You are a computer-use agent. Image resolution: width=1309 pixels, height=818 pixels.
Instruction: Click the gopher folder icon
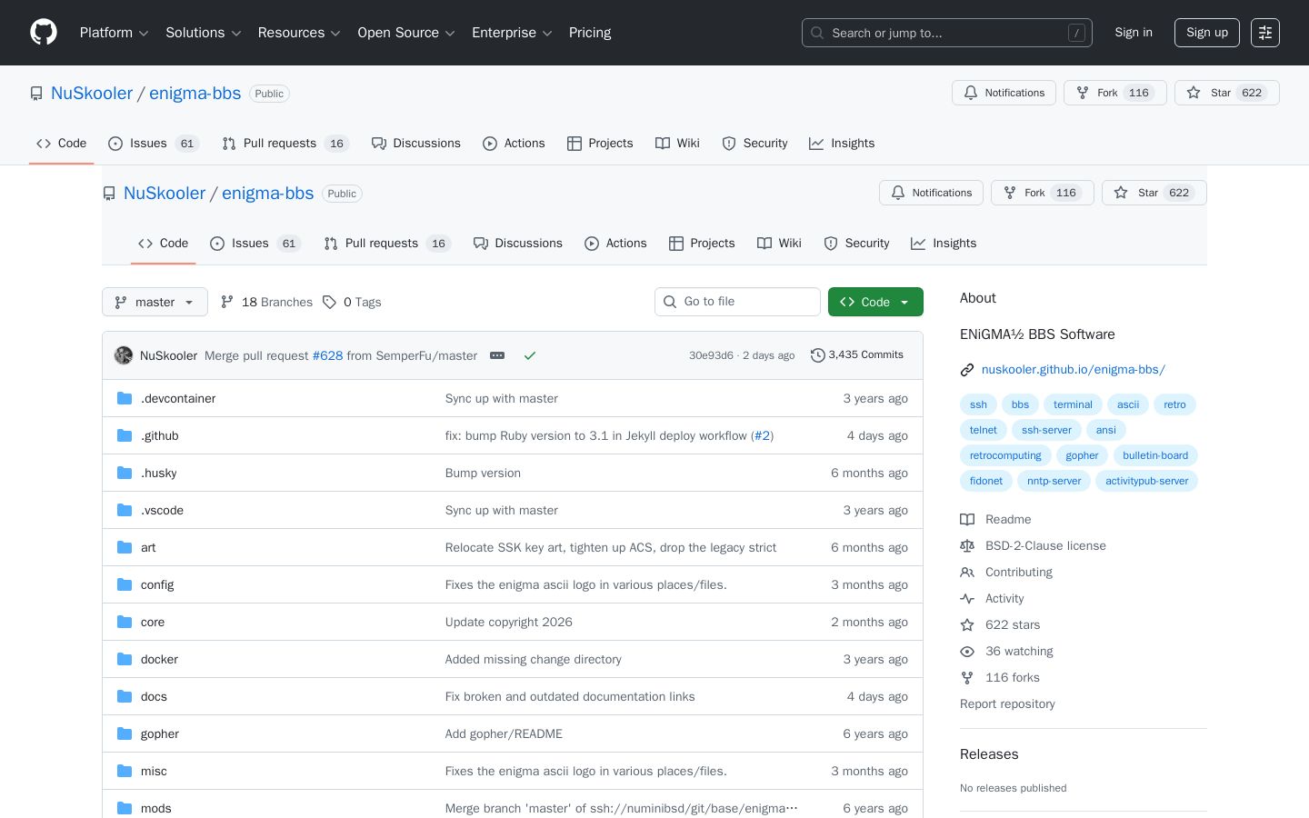(x=125, y=733)
